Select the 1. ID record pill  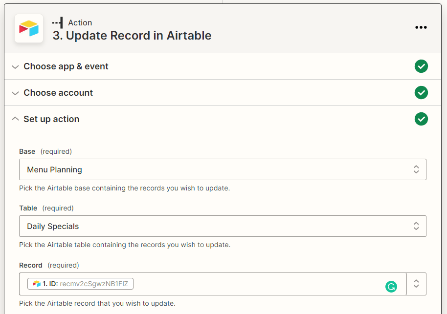[x=81, y=284]
